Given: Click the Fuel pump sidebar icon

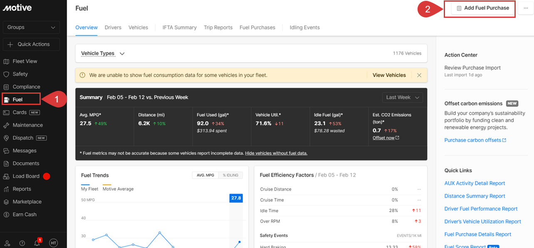Looking at the screenshot, I should point(6,100).
